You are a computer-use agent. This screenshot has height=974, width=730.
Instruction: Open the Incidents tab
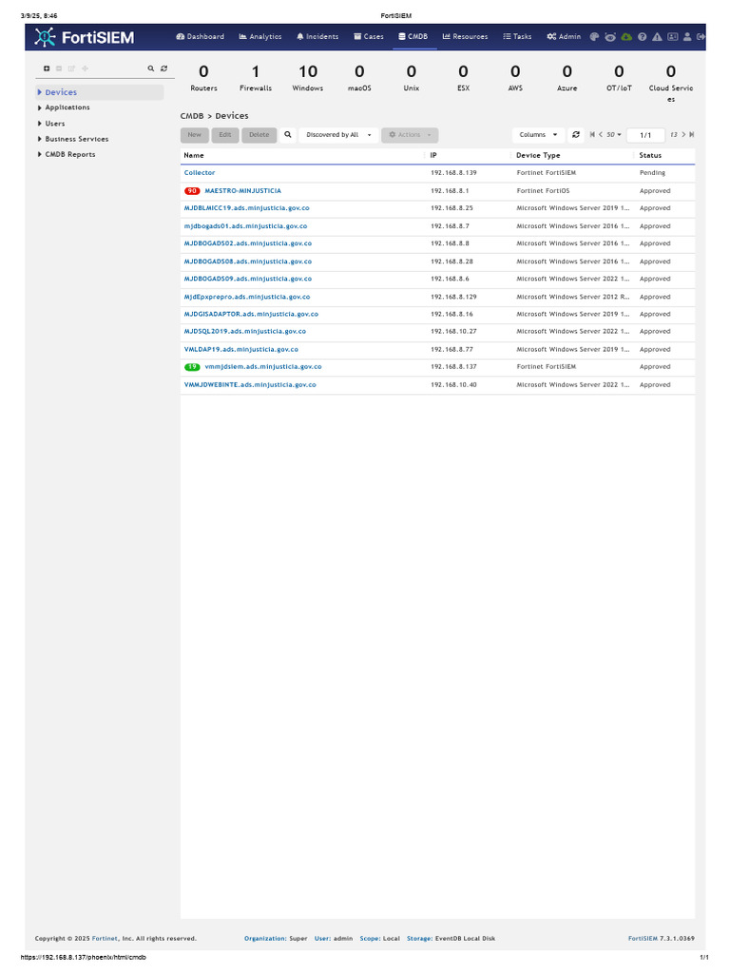click(317, 37)
